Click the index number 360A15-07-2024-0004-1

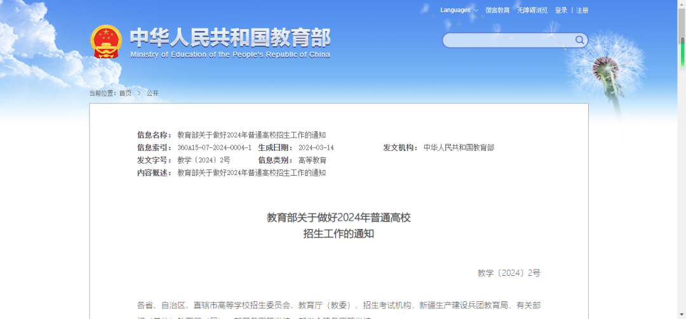click(215, 148)
